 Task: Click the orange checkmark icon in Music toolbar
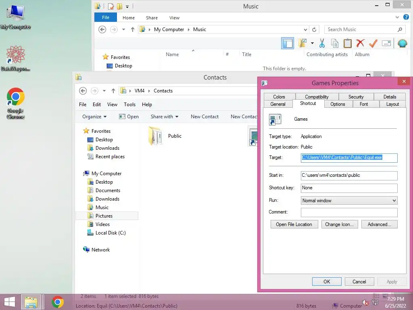(x=373, y=43)
